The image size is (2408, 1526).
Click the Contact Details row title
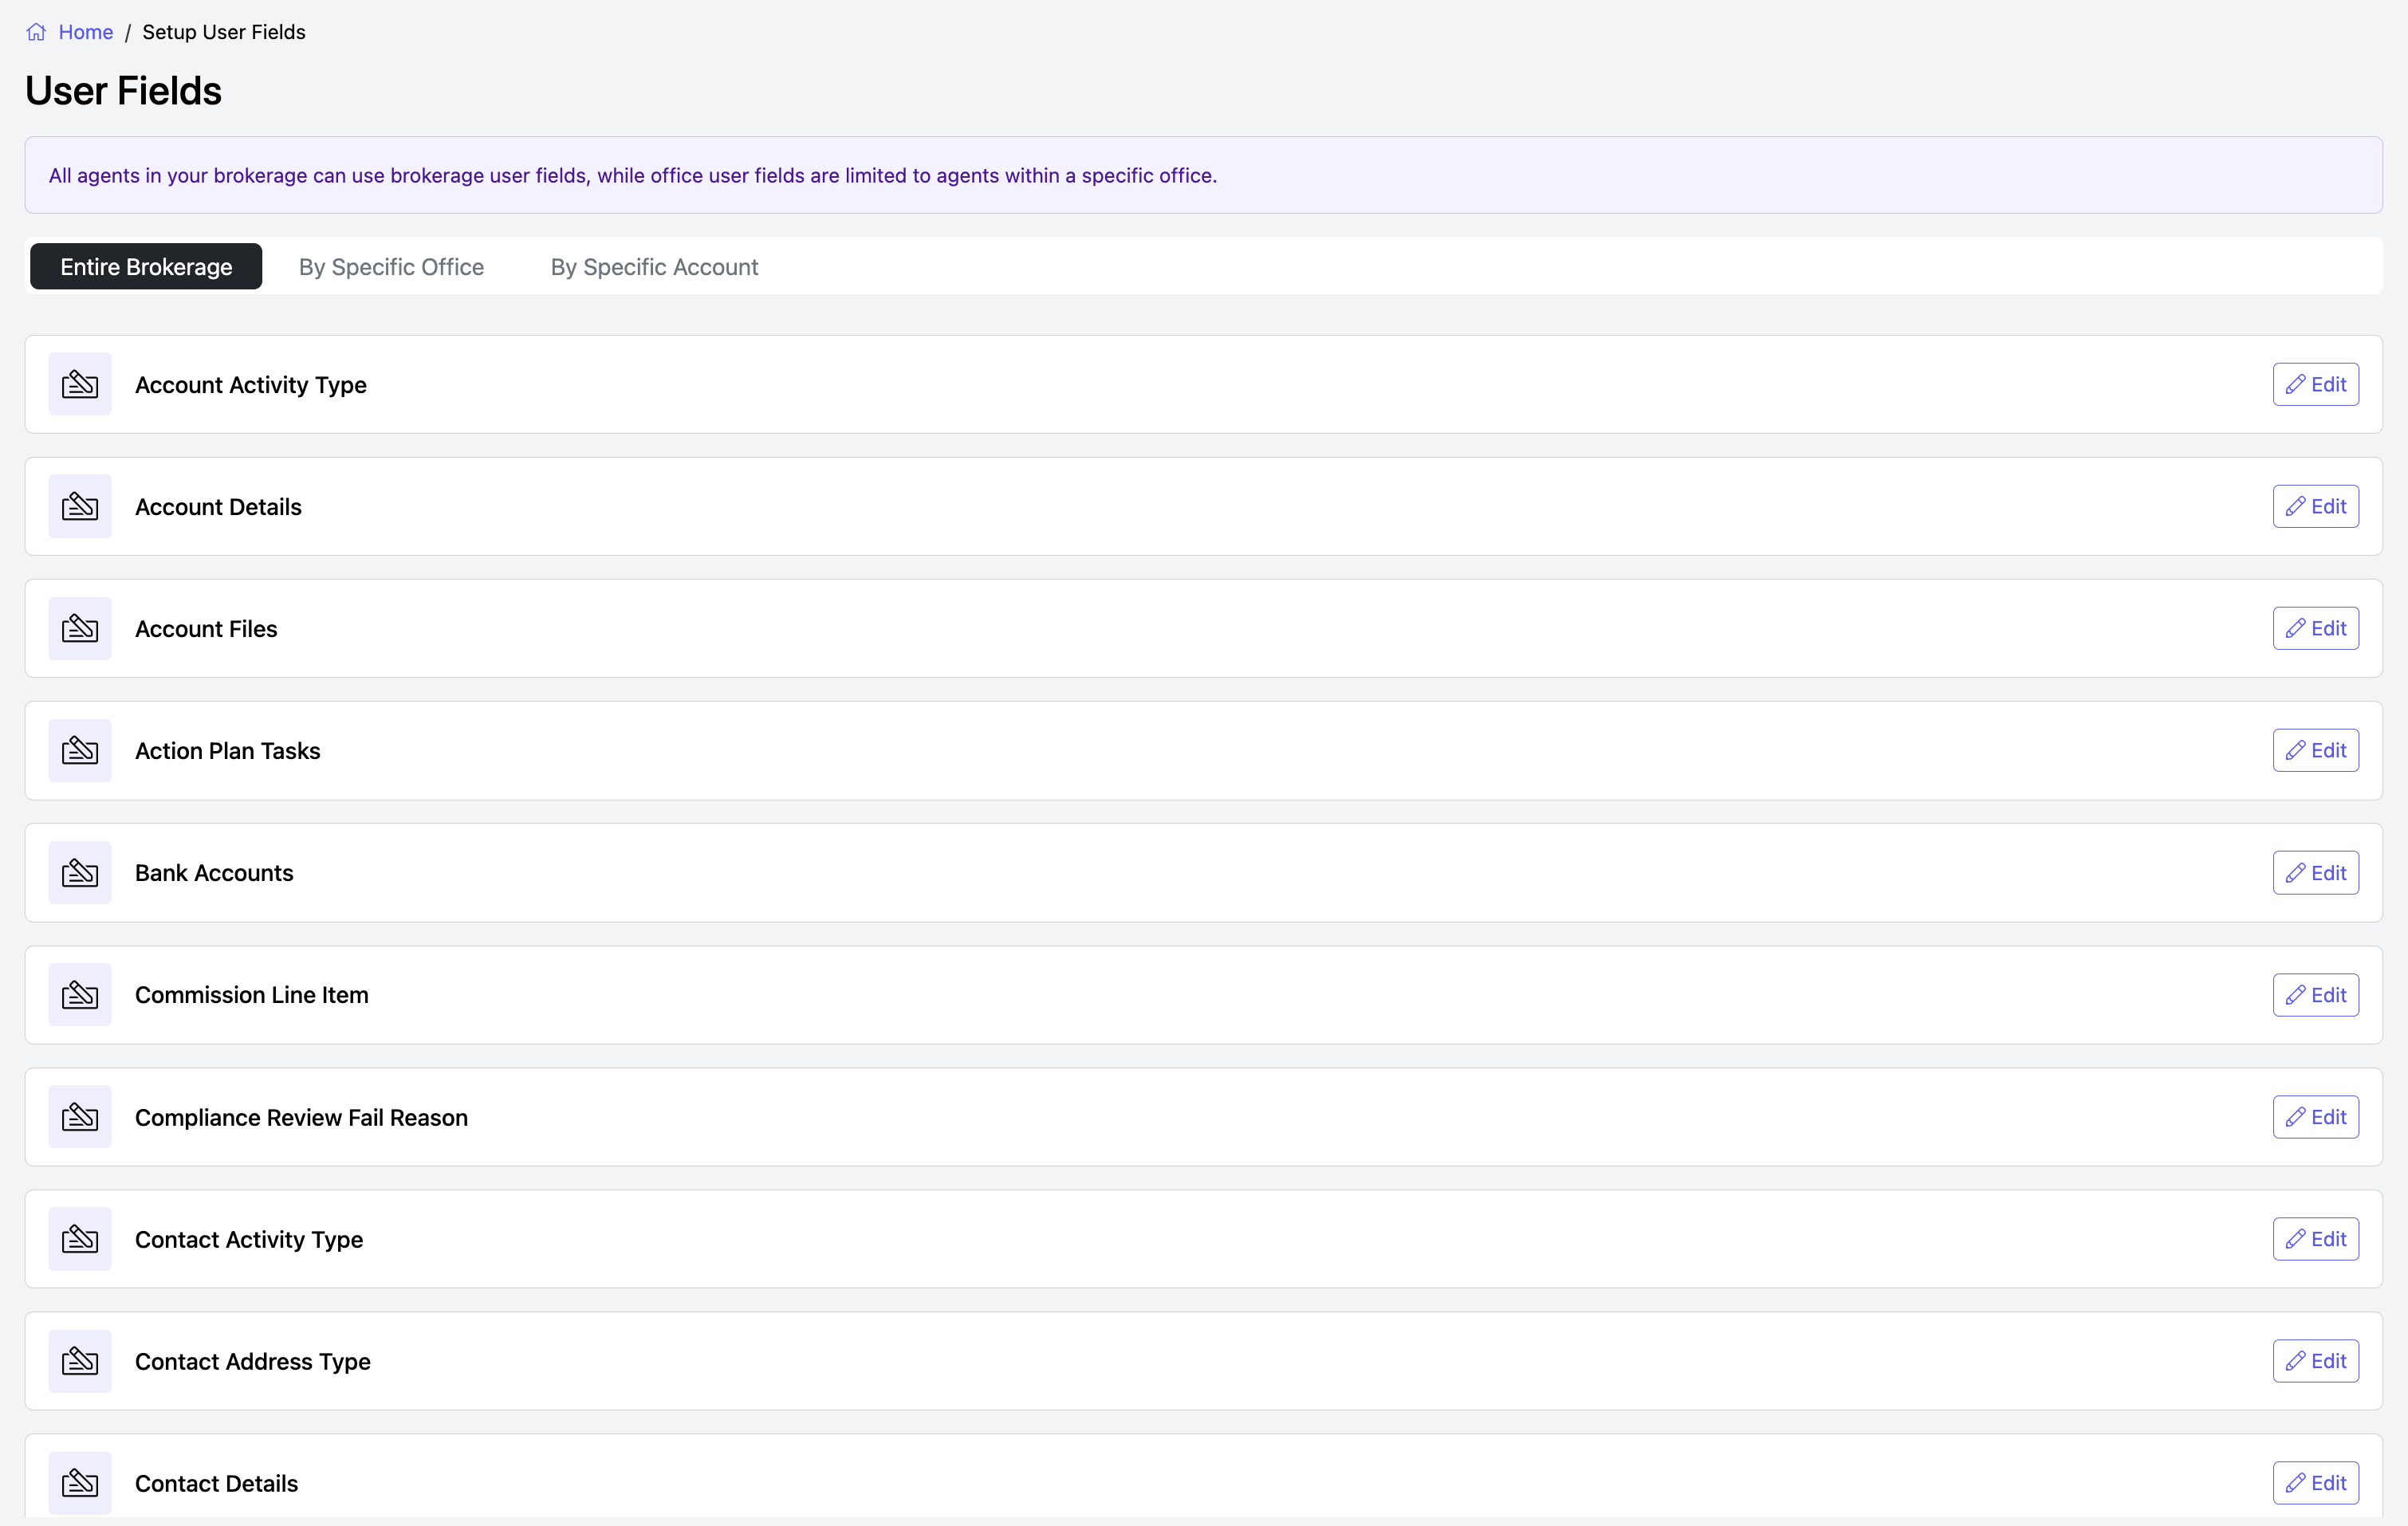pyautogui.click(x=216, y=1483)
